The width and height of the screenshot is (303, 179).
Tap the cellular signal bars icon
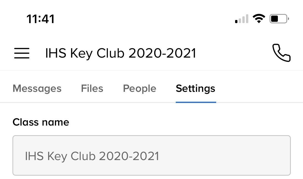coord(242,19)
